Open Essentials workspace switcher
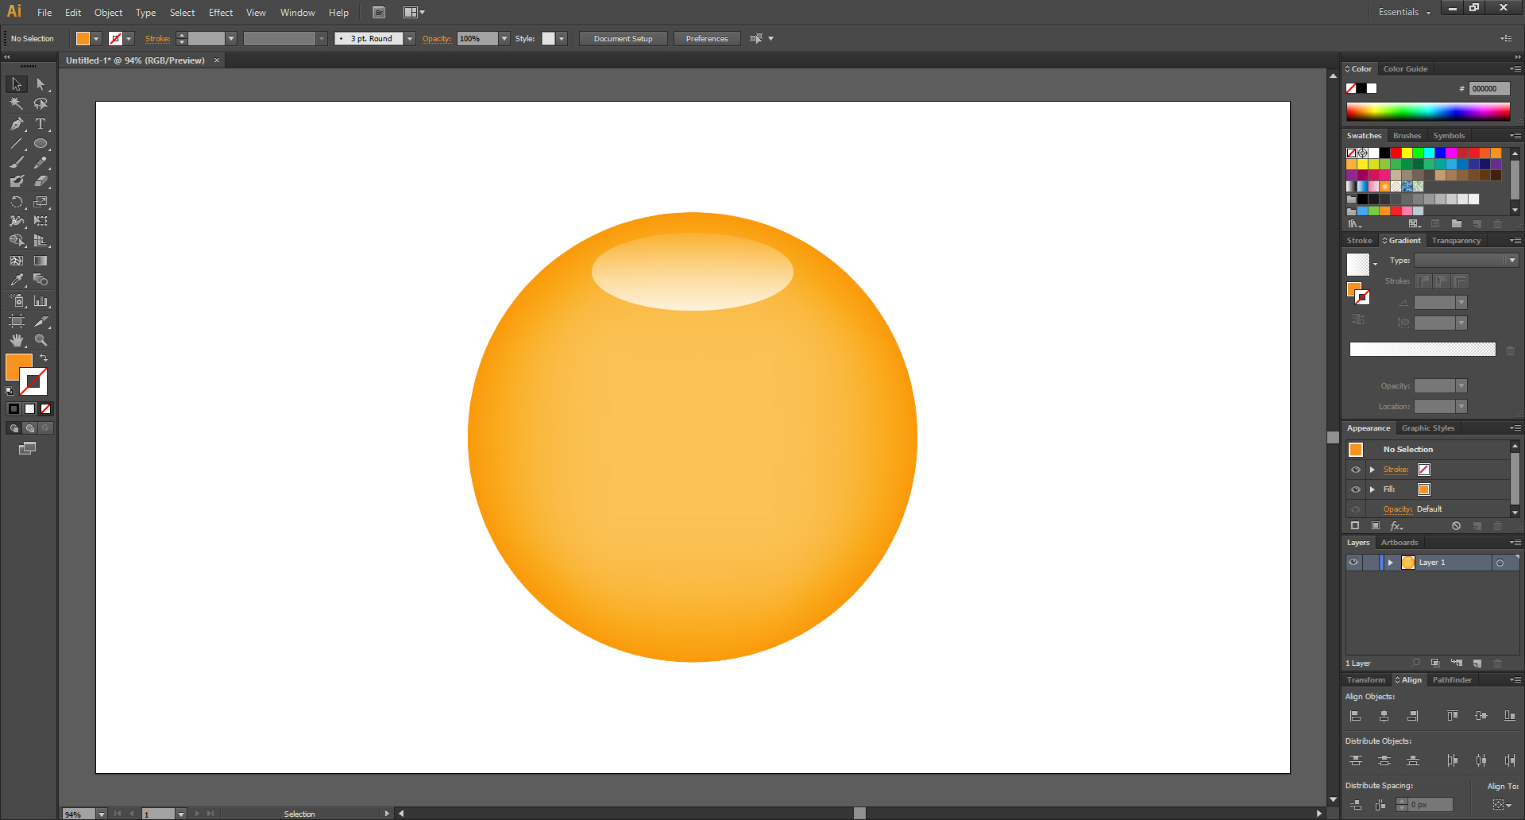The height and width of the screenshot is (820, 1525). point(1403,12)
